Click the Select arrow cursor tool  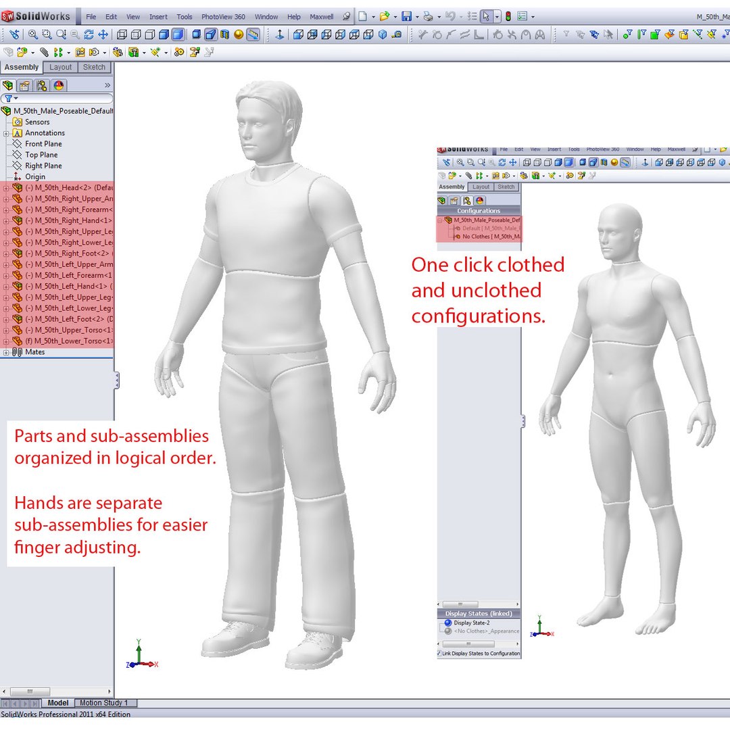point(486,17)
